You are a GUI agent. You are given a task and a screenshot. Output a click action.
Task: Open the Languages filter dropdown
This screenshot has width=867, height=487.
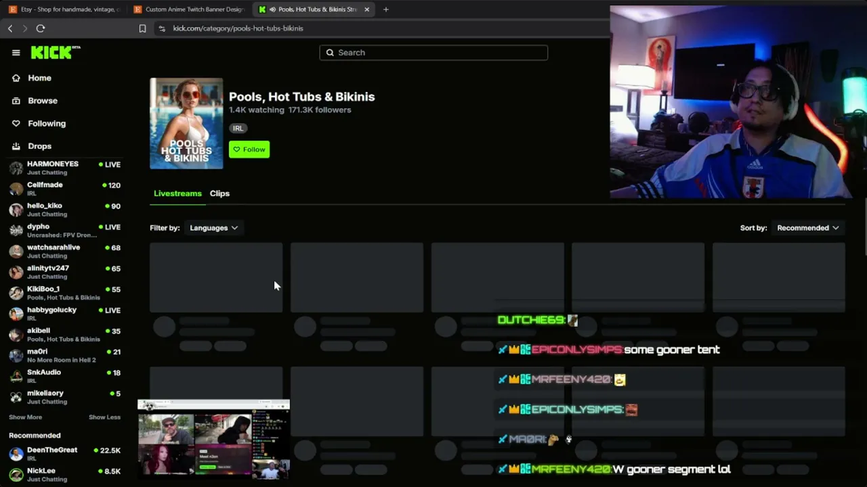(x=213, y=228)
